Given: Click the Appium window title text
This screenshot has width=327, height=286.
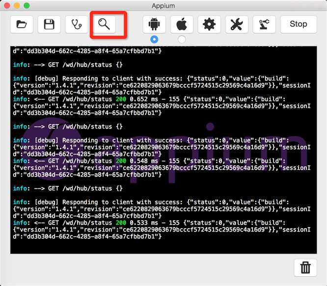Looking at the screenshot, I should pyautogui.click(x=163, y=5).
